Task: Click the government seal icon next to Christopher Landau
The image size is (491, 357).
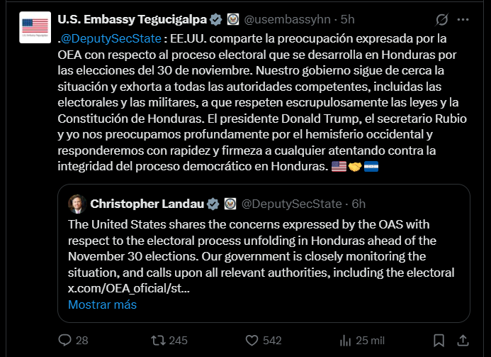Action: point(230,204)
